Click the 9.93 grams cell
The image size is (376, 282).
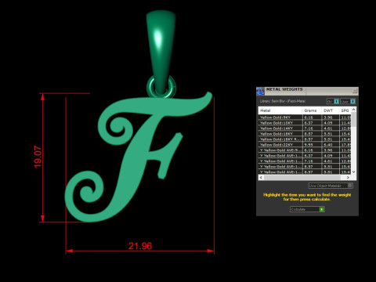(x=312, y=145)
